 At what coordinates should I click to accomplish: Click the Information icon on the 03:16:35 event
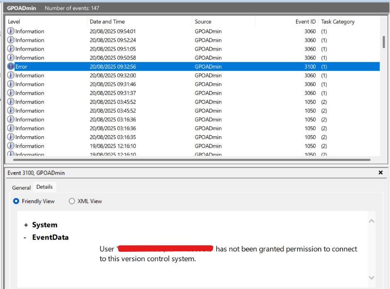point(10,137)
